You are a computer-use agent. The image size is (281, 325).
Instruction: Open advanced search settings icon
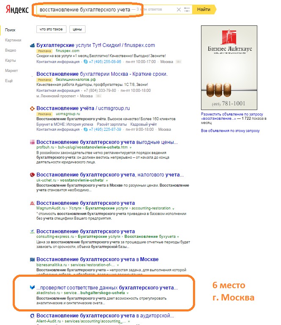(187, 10)
